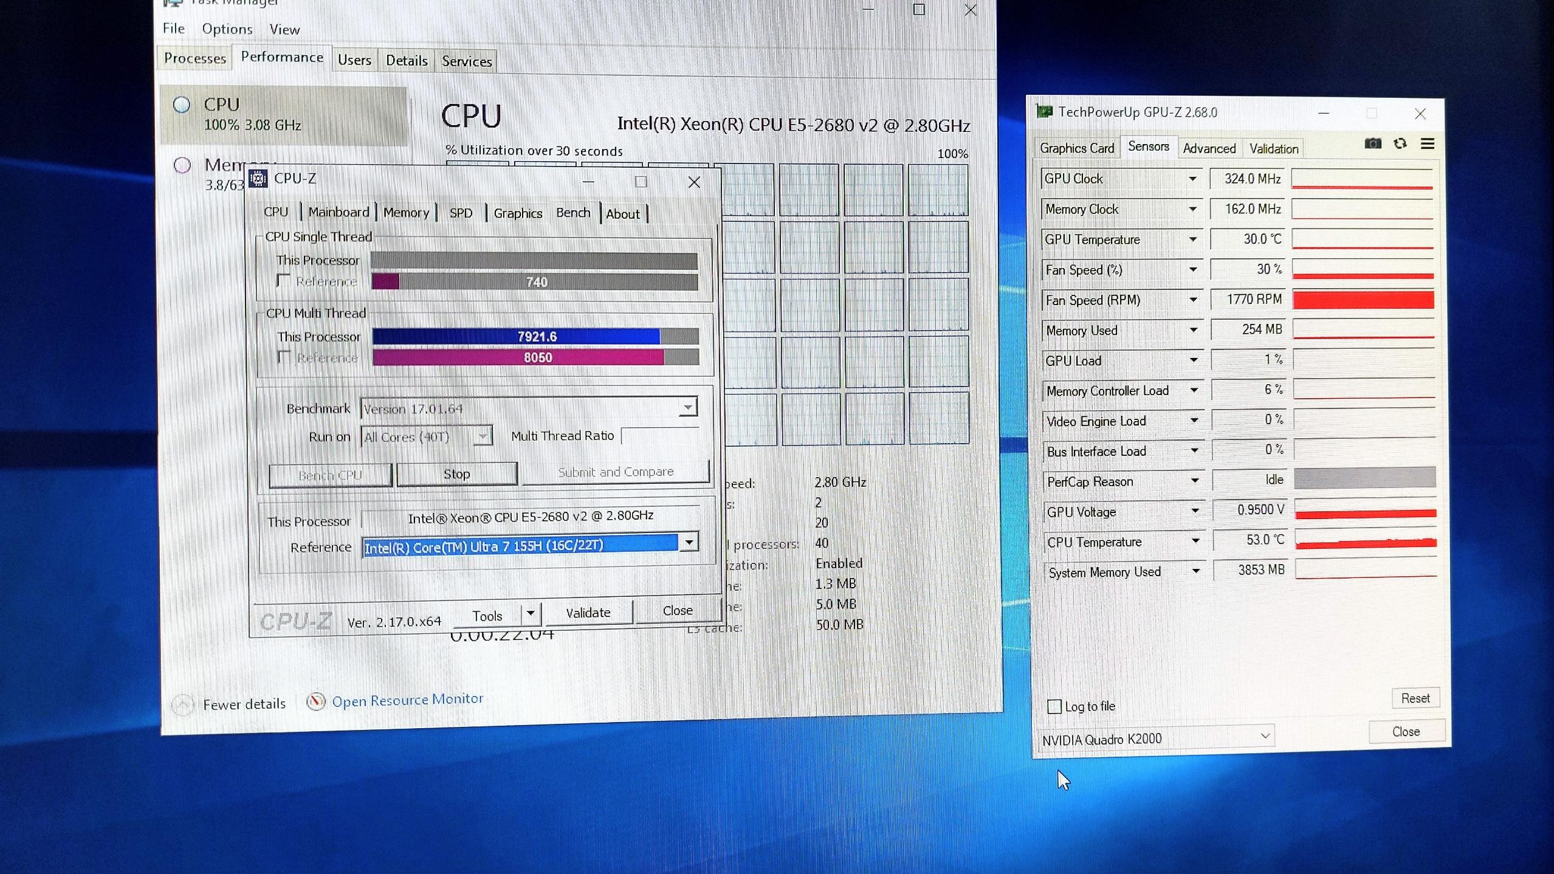Click GPU-Z screenshot camera icon
This screenshot has width=1554, height=874.
[1372, 143]
